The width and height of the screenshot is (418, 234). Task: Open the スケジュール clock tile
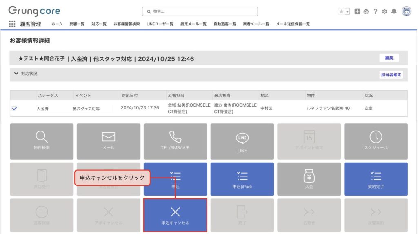click(376, 141)
